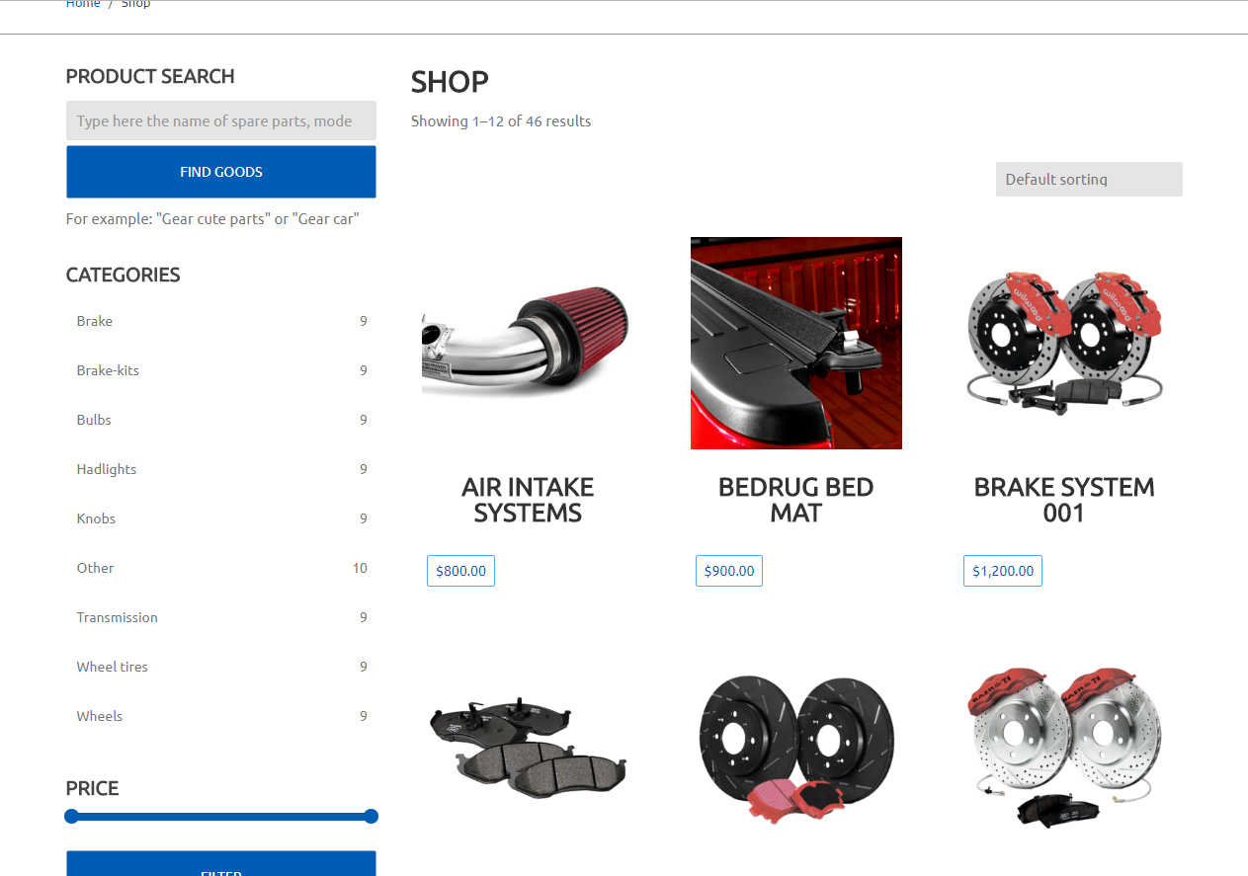This screenshot has width=1248, height=876.
Task: Open the black rotors with red pads image
Action: (795, 749)
